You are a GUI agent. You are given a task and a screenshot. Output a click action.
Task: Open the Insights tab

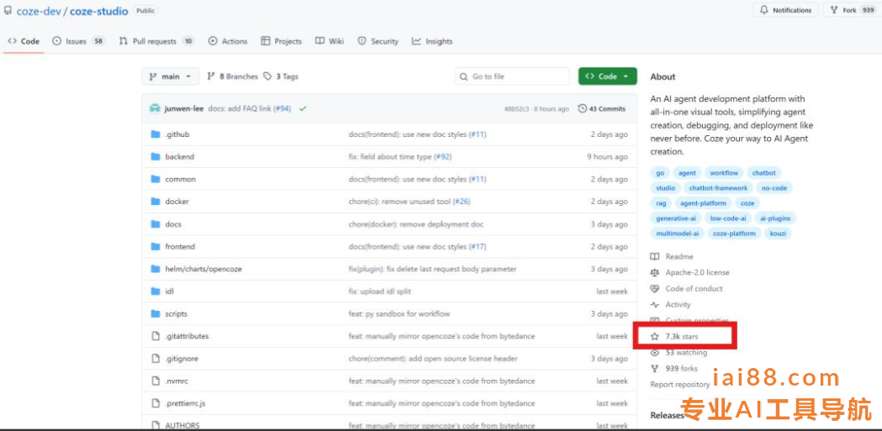[432, 41]
